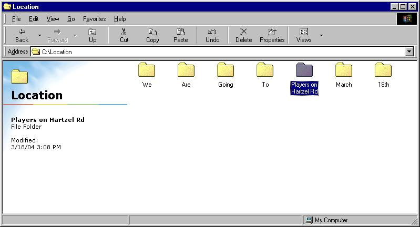Click the 18th folder icon
420x227 pixels.
(x=383, y=70)
